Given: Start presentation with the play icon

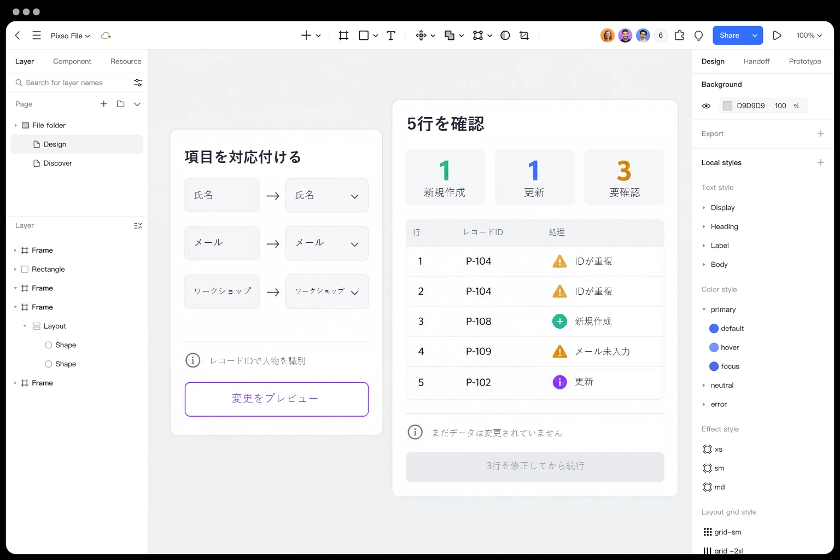Looking at the screenshot, I should [777, 36].
